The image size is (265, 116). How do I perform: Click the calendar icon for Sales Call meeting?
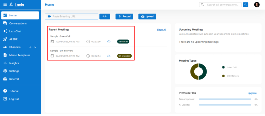click(52, 41)
